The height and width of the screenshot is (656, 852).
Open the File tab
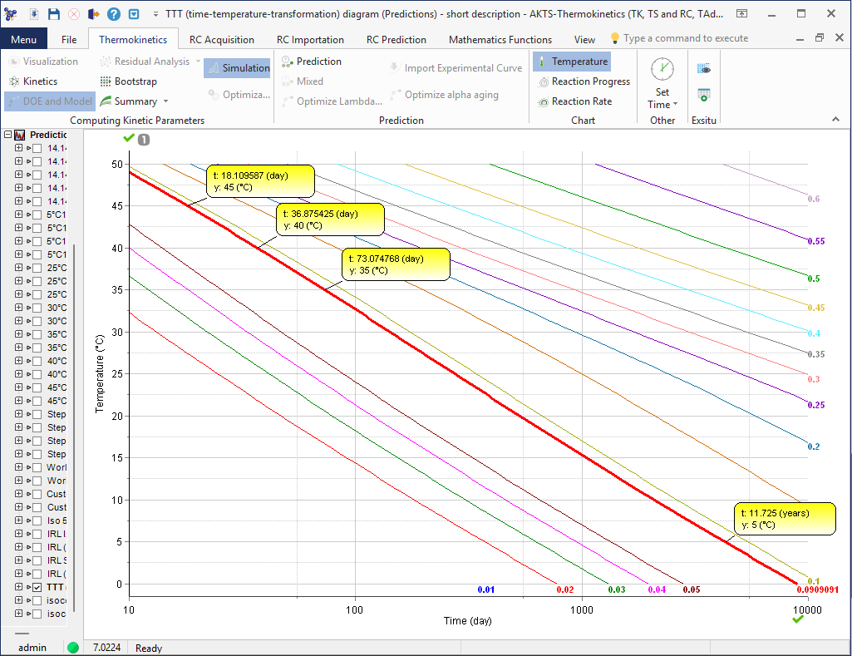point(69,39)
